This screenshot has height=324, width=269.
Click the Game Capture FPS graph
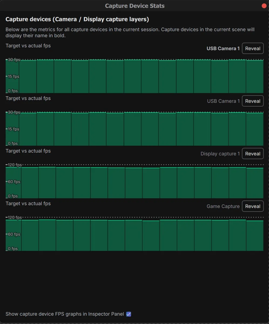pos(134,234)
